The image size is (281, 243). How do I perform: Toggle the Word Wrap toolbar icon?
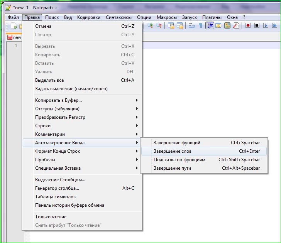point(192,25)
